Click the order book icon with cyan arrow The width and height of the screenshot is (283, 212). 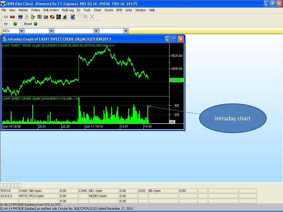pyautogui.click(x=39, y=17)
